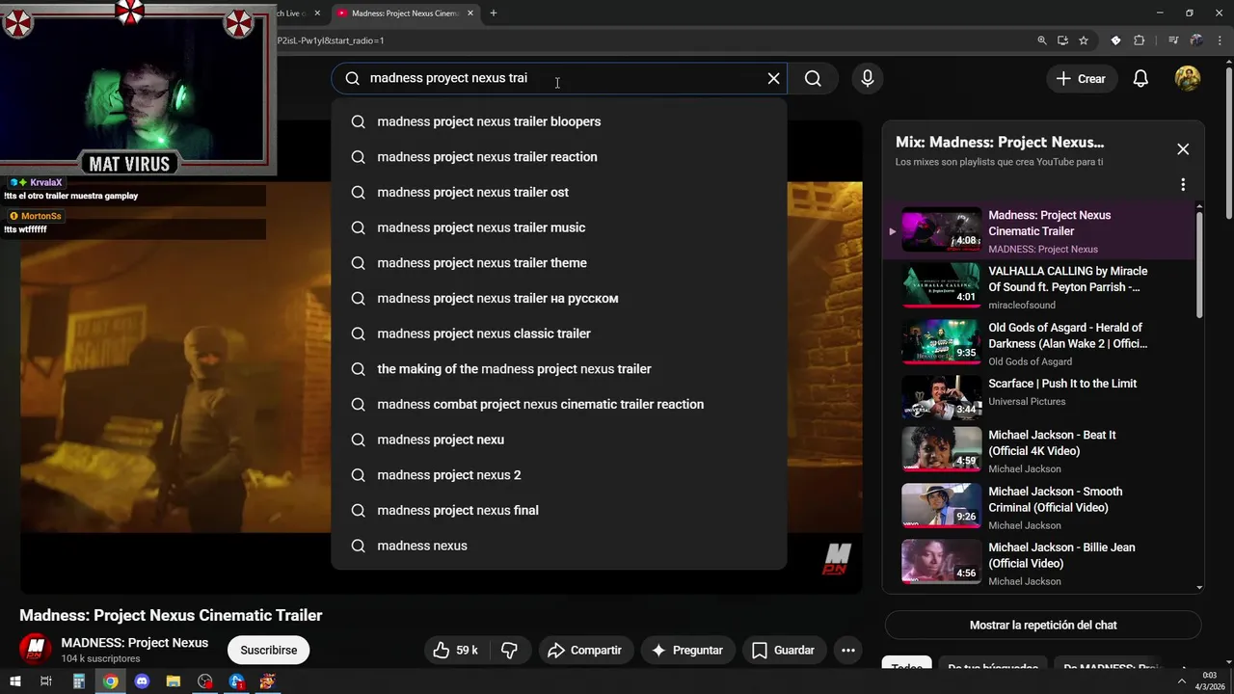
Task: Open the Chrome profile avatar
Action: coord(1196,40)
